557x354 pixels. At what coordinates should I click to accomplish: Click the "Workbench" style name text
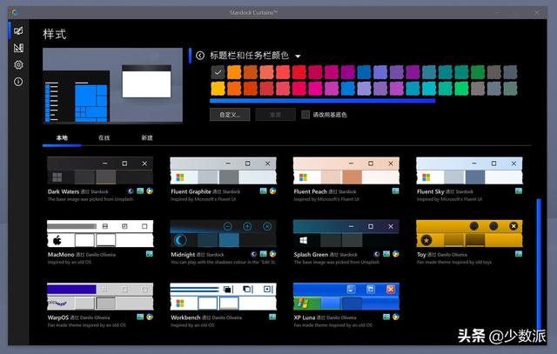click(x=185, y=317)
